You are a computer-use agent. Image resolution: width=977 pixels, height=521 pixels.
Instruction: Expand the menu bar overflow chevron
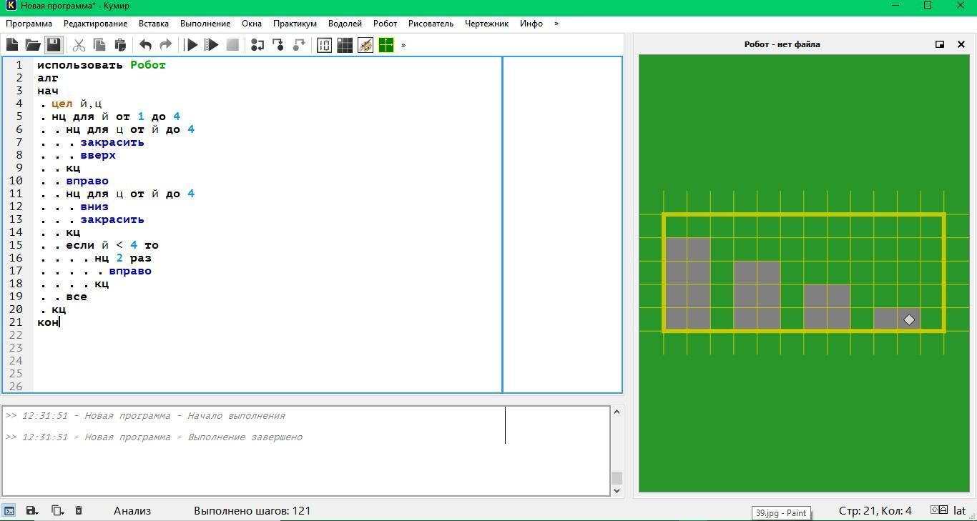[x=556, y=24]
